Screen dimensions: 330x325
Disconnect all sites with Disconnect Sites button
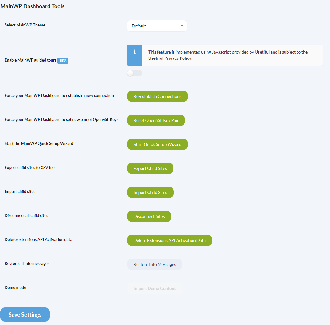coord(149,216)
